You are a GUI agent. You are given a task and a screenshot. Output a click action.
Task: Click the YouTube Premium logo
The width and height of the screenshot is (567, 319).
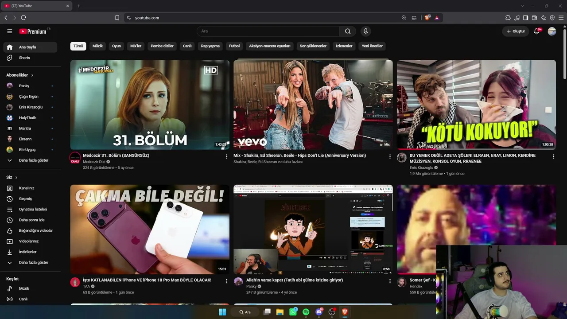coord(33,31)
